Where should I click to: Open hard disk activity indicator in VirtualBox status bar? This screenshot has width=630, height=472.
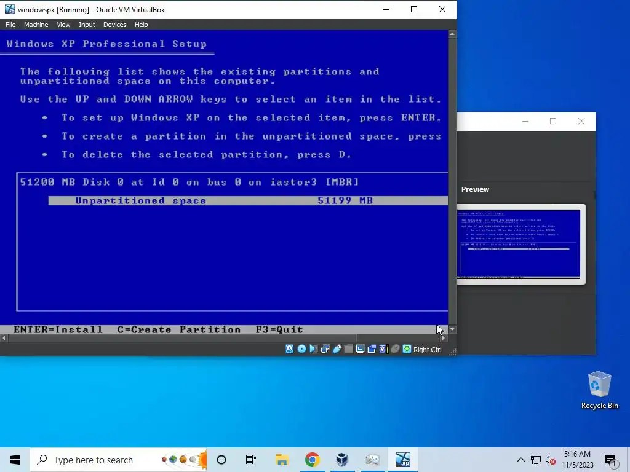(x=289, y=349)
